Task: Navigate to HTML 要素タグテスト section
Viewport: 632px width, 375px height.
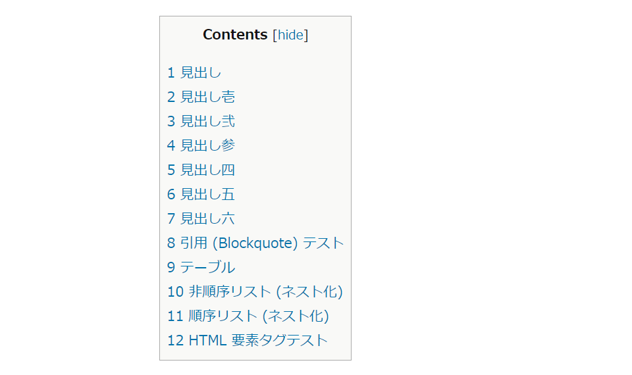Action: [257, 341]
